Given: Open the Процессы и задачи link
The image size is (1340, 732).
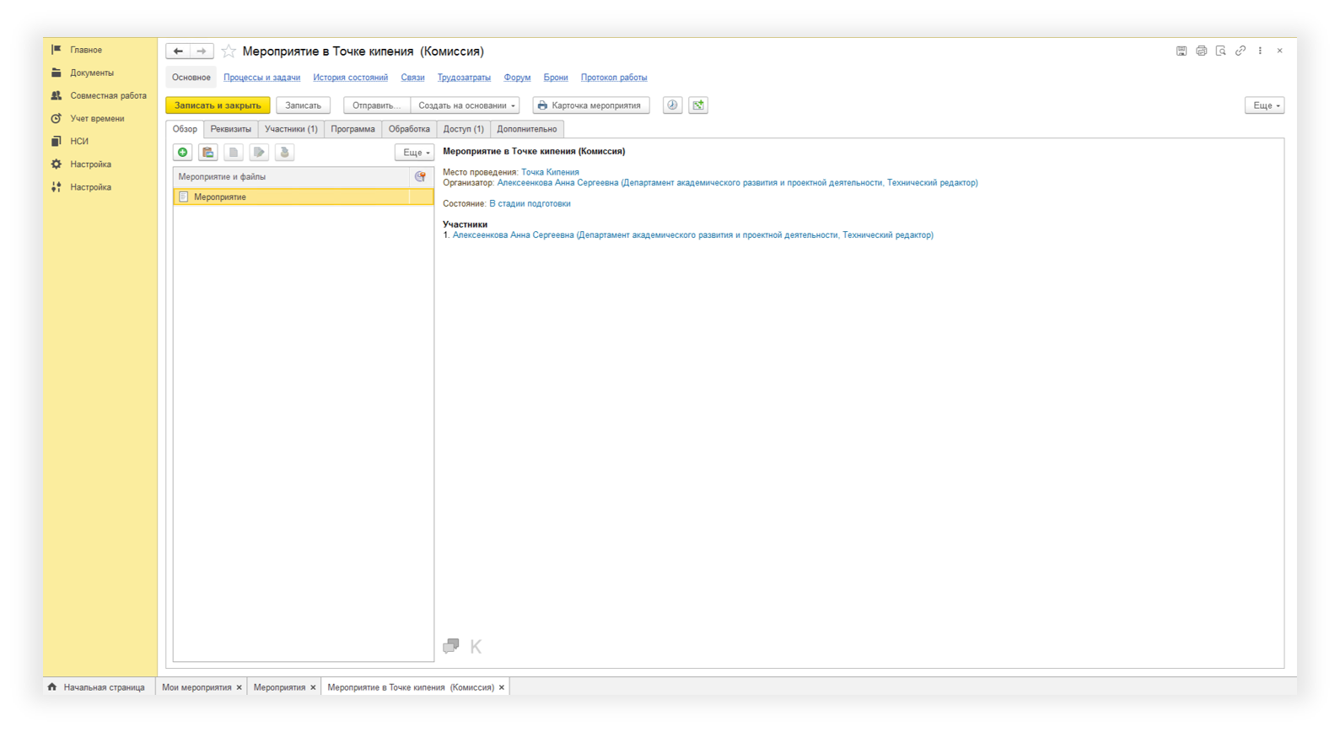Looking at the screenshot, I should click(261, 78).
